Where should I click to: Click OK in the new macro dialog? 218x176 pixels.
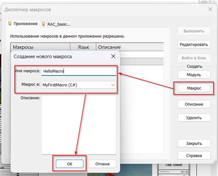(x=69, y=164)
